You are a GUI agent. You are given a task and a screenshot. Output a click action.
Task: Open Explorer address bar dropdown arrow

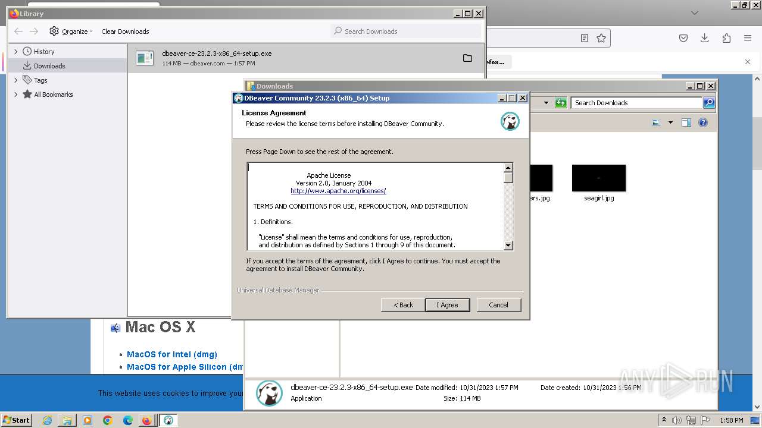[x=546, y=103]
